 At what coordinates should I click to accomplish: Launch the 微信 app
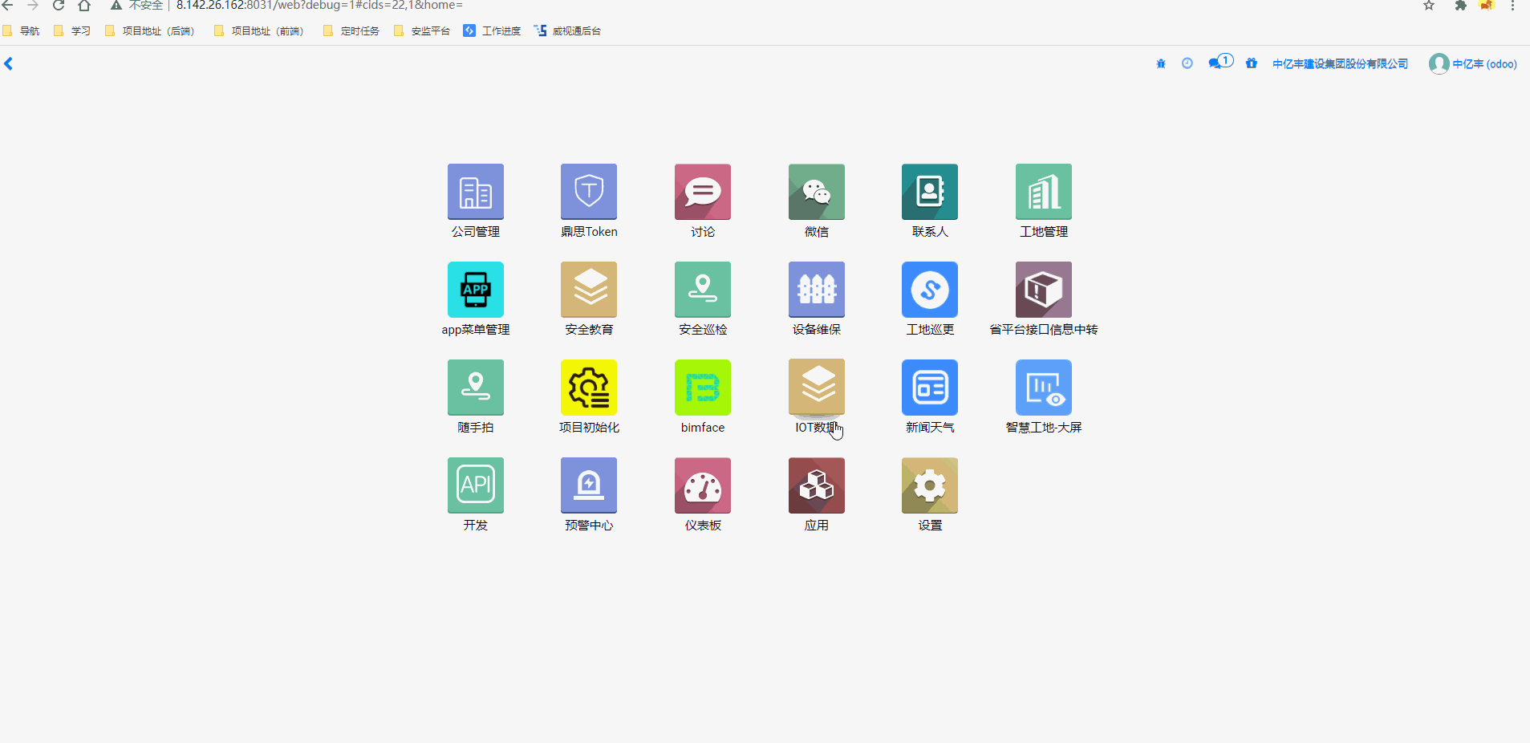coord(817,192)
